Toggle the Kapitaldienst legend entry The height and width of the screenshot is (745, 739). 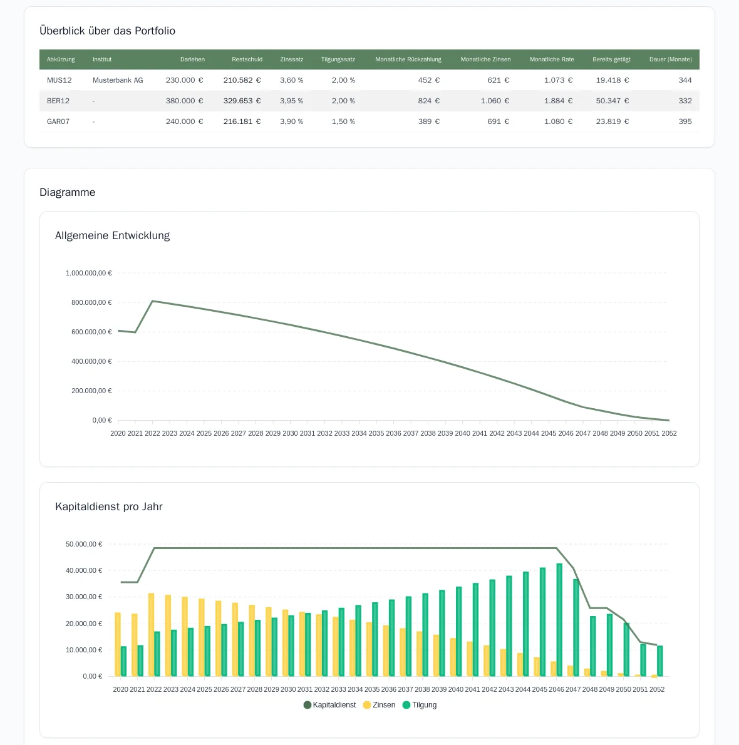pos(329,704)
